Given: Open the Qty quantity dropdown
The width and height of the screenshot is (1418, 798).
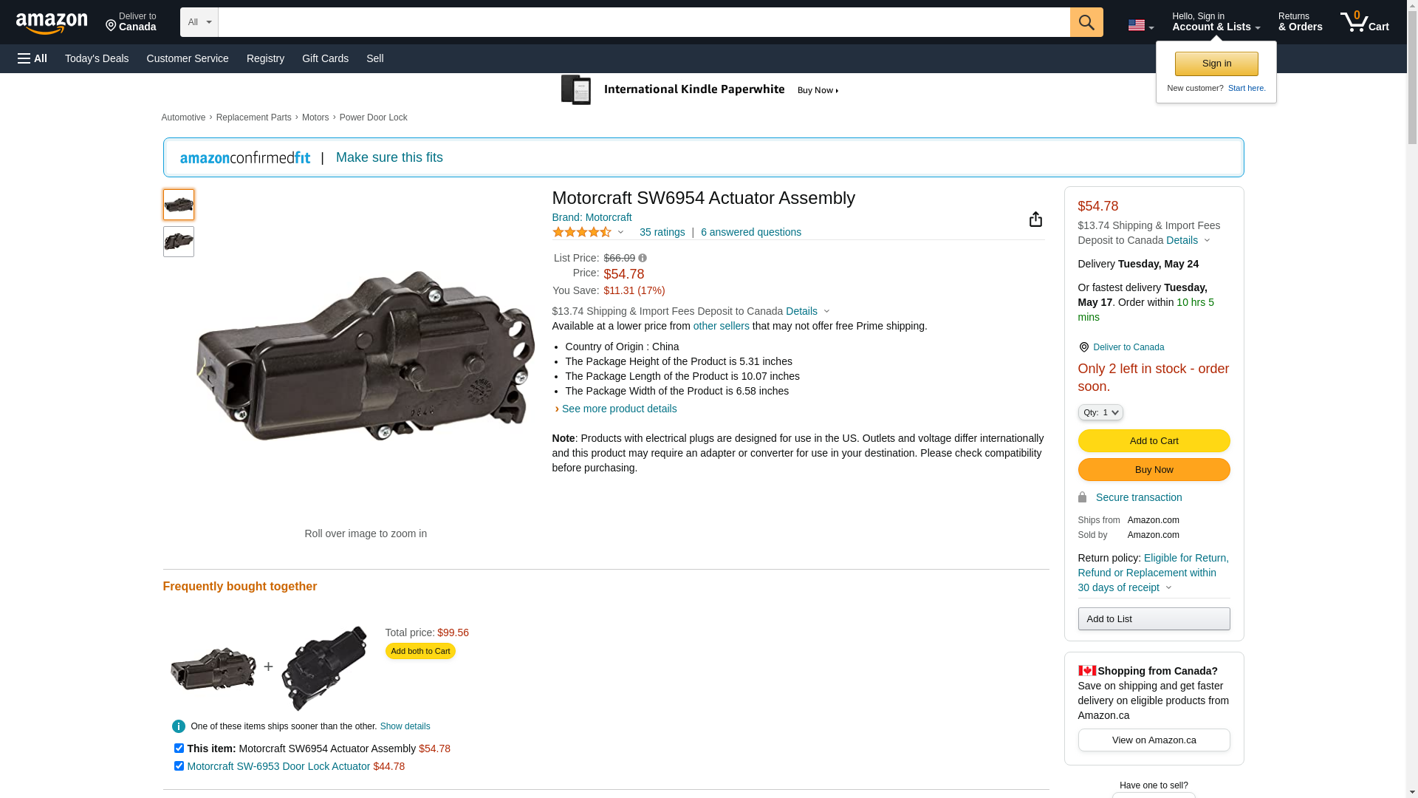Looking at the screenshot, I should (x=1100, y=412).
